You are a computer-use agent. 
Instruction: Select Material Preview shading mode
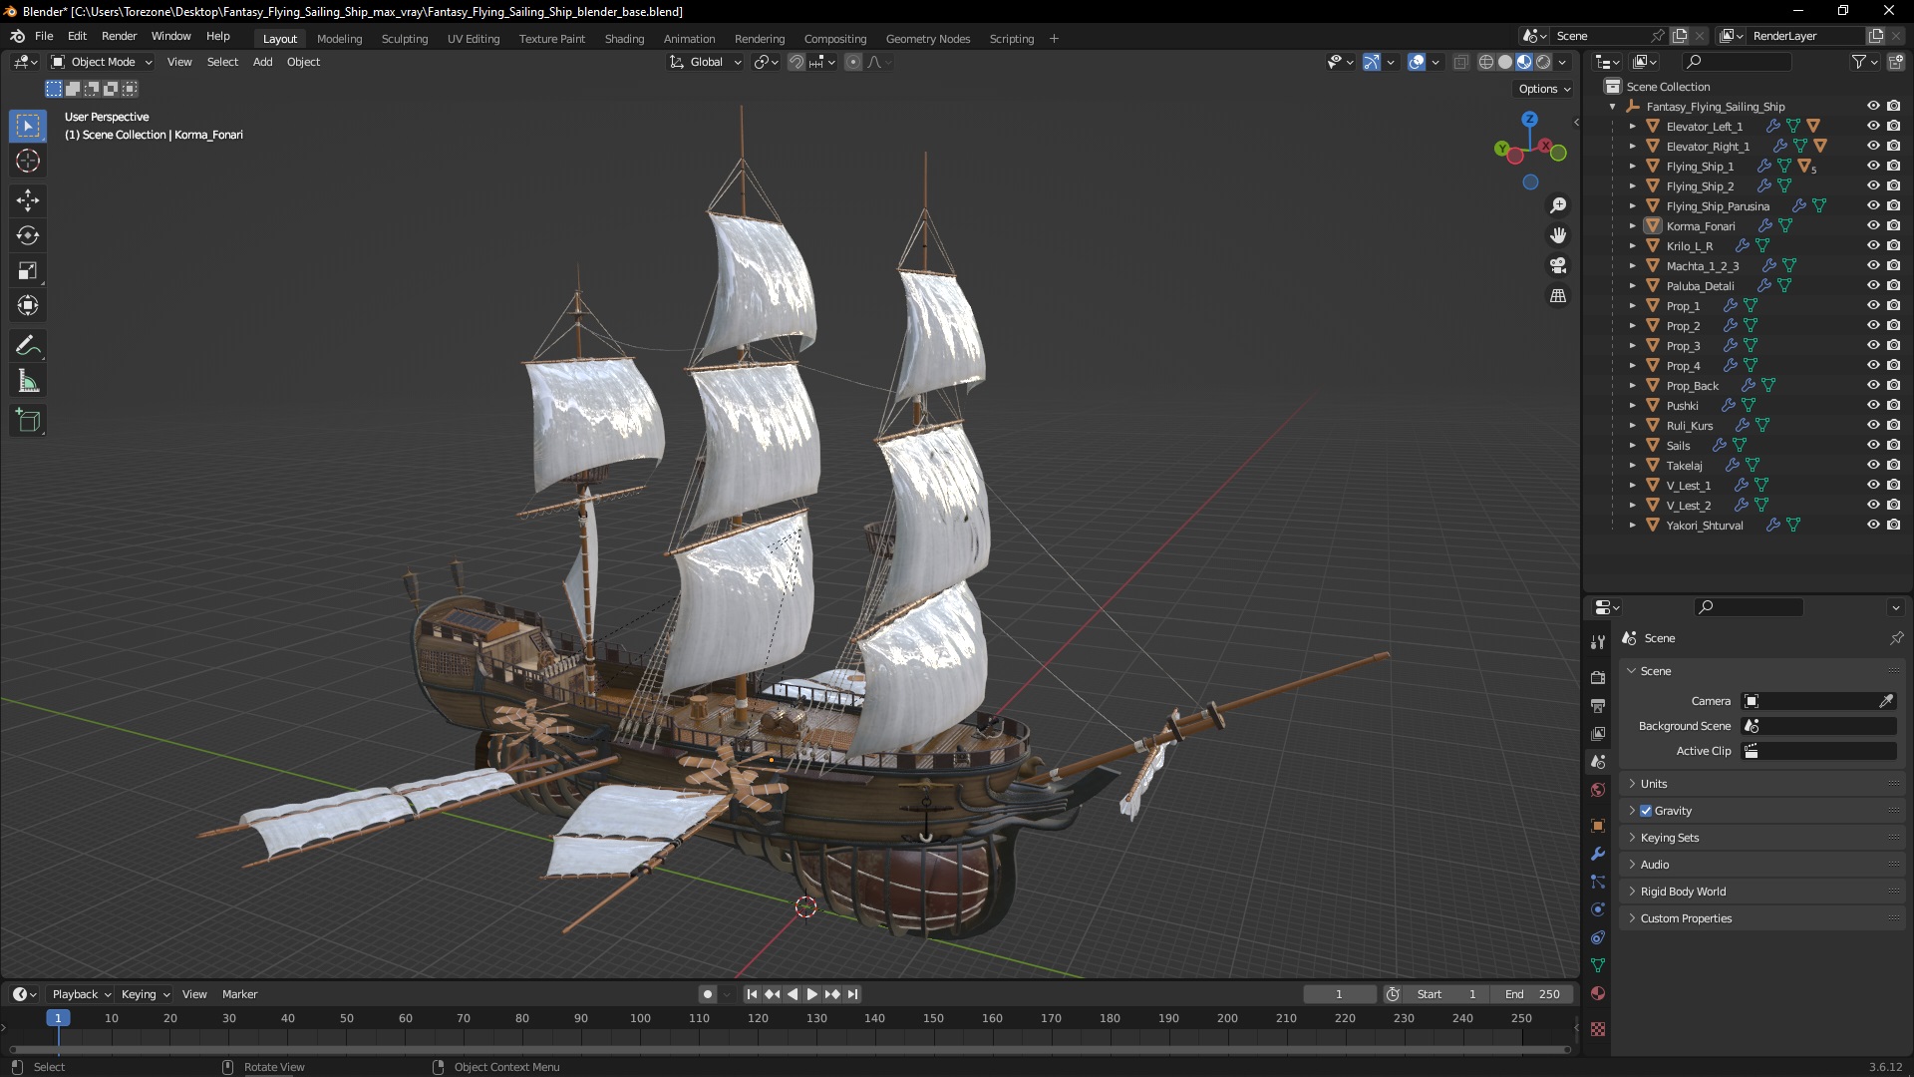pyautogui.click(x=1524, y=62)
